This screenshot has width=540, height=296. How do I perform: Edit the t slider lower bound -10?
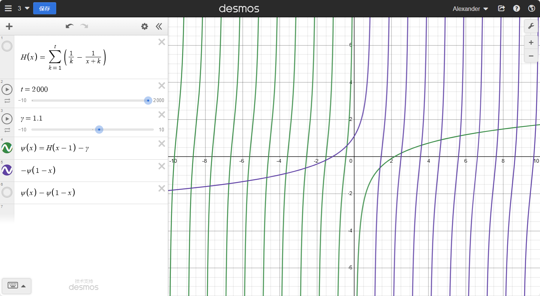(22, 101)
